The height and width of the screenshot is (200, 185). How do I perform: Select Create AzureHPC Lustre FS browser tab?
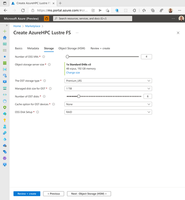point(33,3)
